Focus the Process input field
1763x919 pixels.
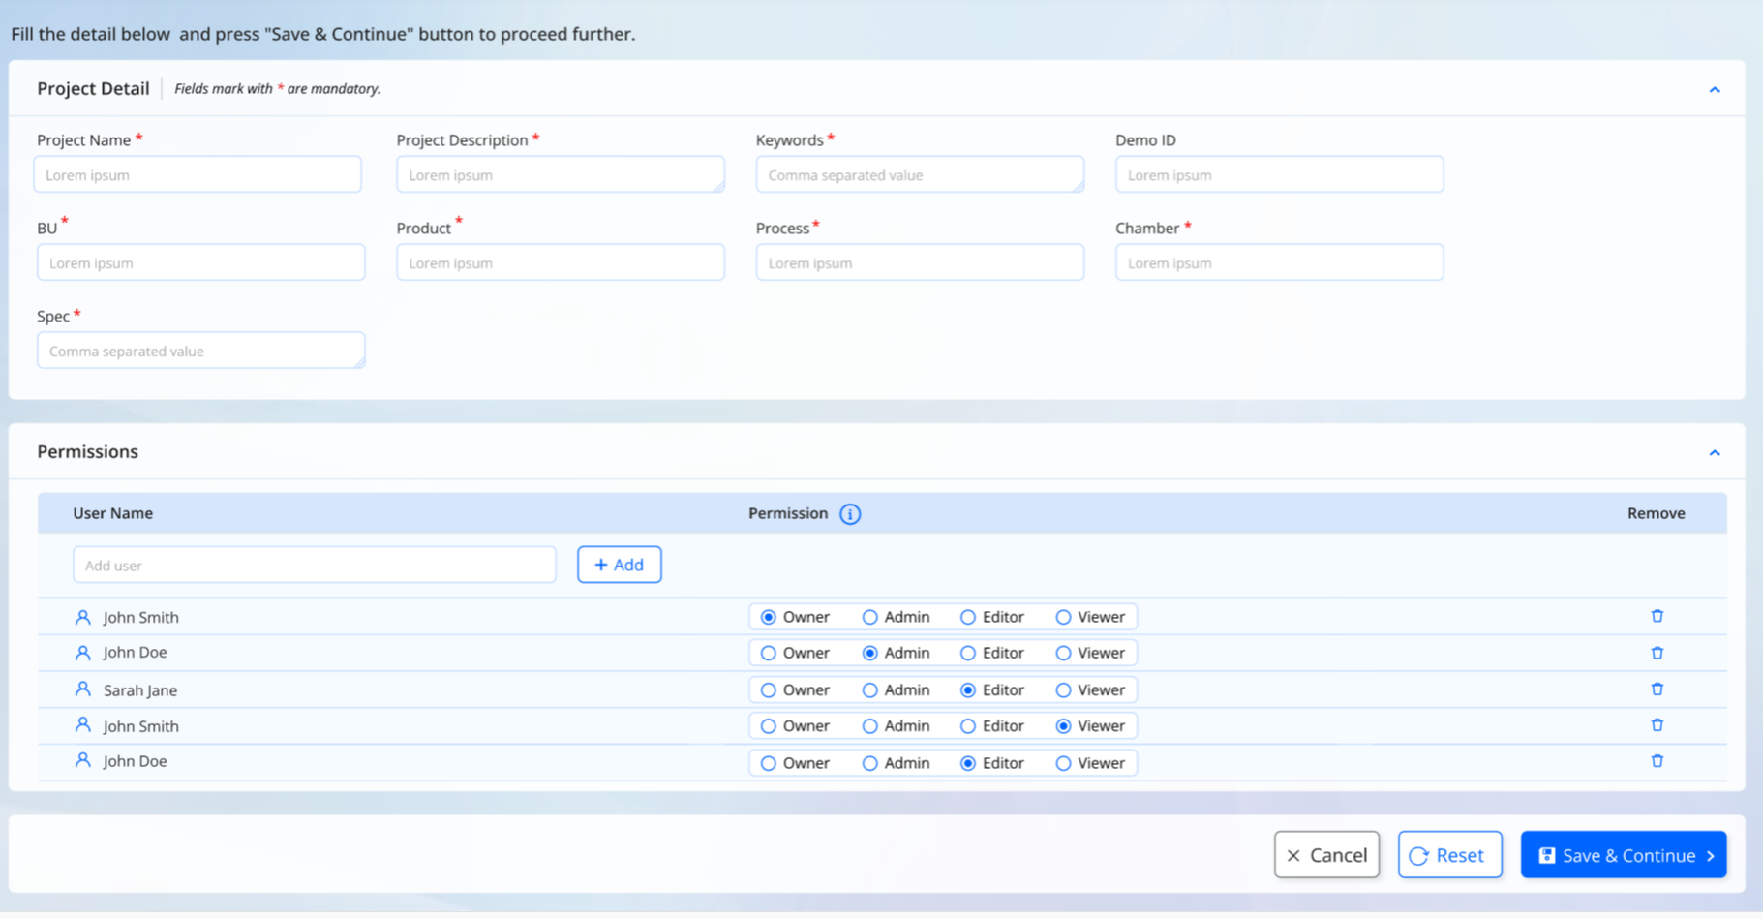click(x=920, y=262)
